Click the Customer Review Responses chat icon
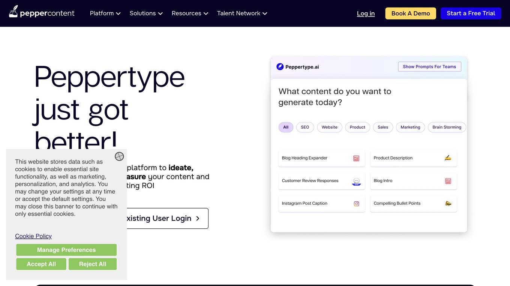The image size is (510, 286). pyautogui.click(x=356, y=182)
